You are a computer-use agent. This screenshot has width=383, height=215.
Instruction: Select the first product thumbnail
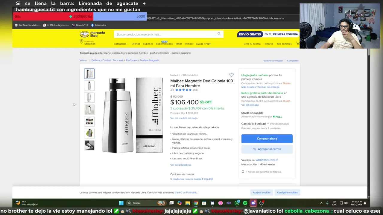(x=89, y=74)
